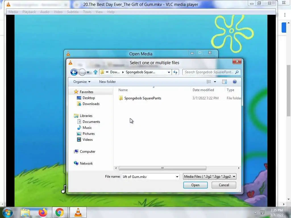Viewport: 291px width, 218px height.
Task: Click the File name input field
Action: click(x=148, y=177)
